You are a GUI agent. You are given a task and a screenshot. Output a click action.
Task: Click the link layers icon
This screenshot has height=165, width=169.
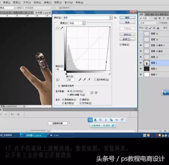pyautogui.click(x=161, y=131)
